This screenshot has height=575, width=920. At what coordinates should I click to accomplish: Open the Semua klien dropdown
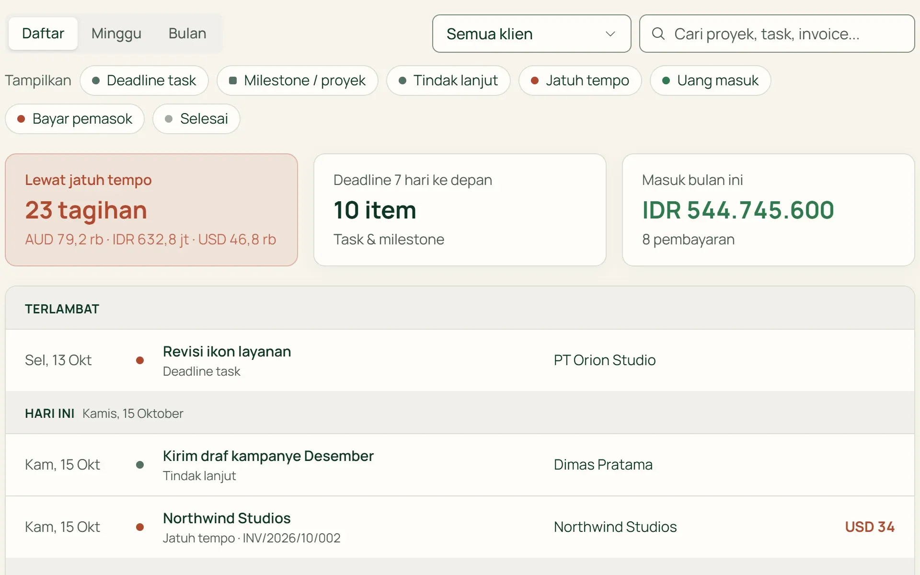click(531, 34)
